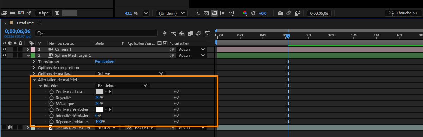Open the interpret footage icon in project panel
The width and height of the screenshot is (423, 137).
4,13
